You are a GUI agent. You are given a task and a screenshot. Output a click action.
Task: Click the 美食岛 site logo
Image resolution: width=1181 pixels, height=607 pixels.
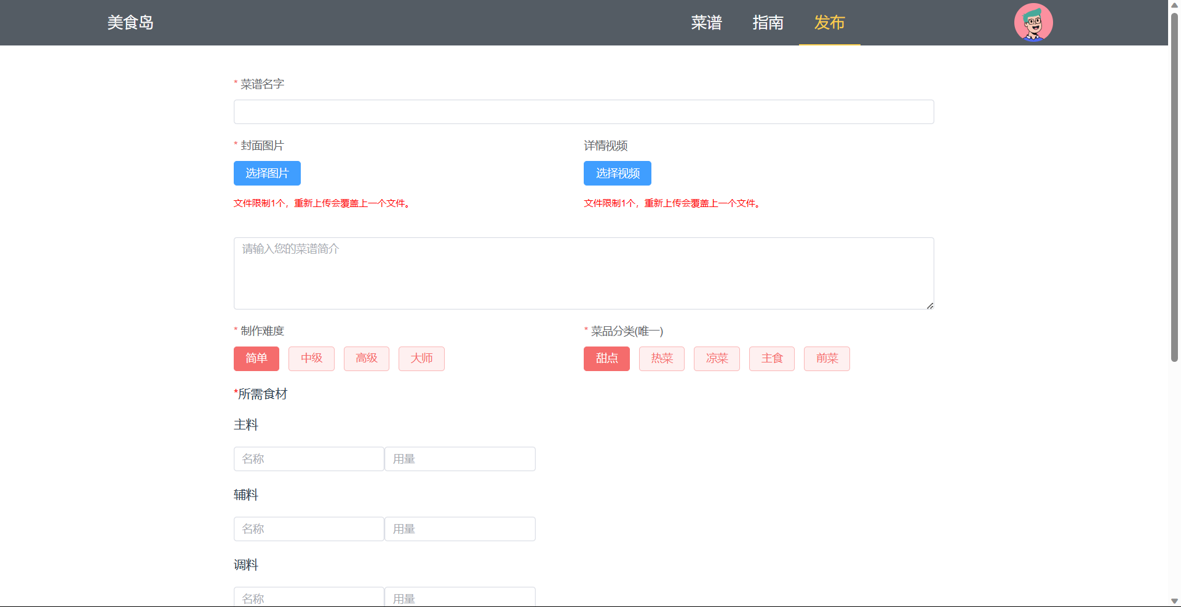(x=130, y=23)
